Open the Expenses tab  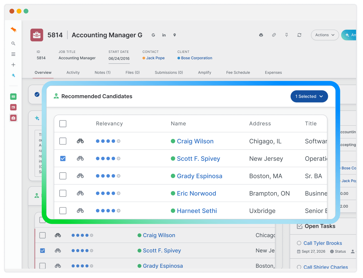tap(273, 73)
